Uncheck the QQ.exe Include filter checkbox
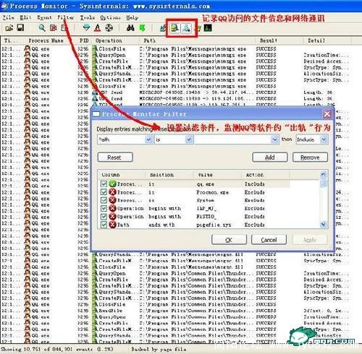This screenshot has height=354, width=362. [x=104, y=184]
